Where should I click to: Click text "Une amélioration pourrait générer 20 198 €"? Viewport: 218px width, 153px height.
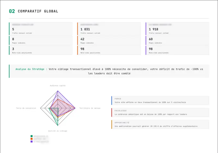(x=137, y=126)
